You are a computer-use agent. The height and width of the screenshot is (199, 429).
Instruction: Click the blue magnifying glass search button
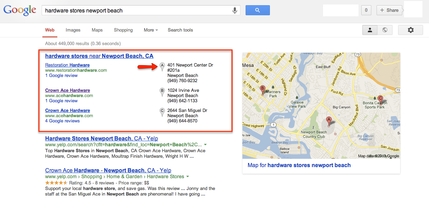coord(257,10)
